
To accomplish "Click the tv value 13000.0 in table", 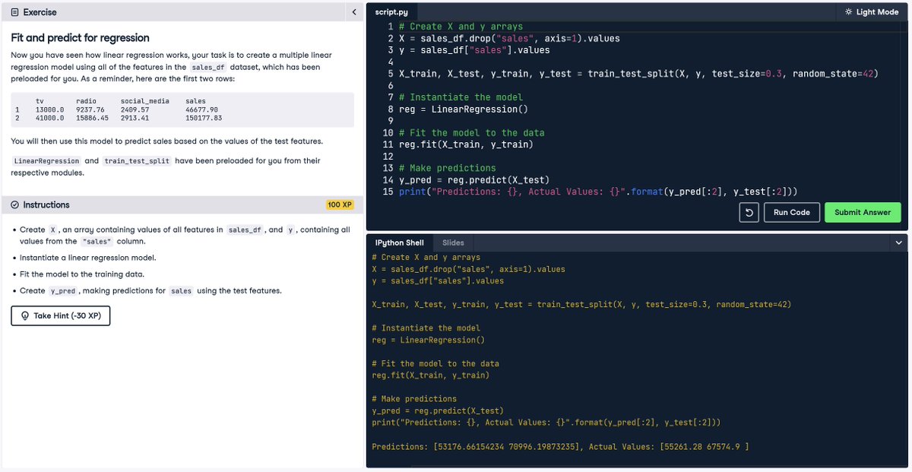I will 50,109.
